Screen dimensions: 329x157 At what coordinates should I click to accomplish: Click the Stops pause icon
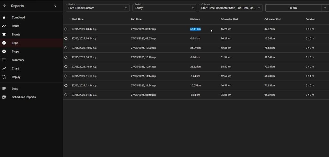[4, 51]
